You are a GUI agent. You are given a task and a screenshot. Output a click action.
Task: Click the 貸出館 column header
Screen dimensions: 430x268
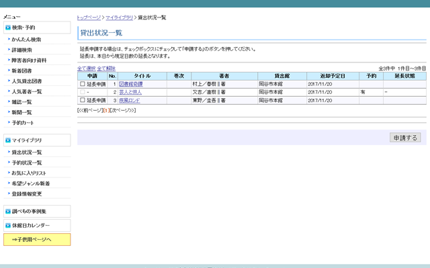coord(282,76)
